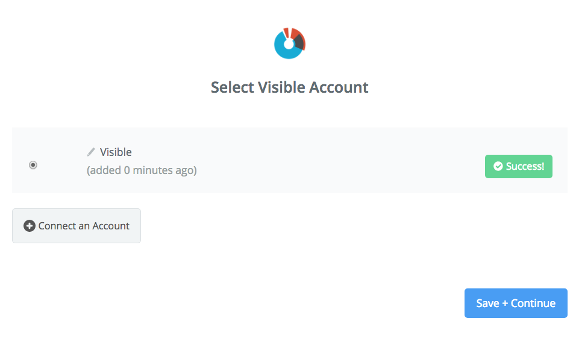Click the 'Select Visible Account' heading
The height and width of the screenshot is (345, 576).
(x=289, y=87)
